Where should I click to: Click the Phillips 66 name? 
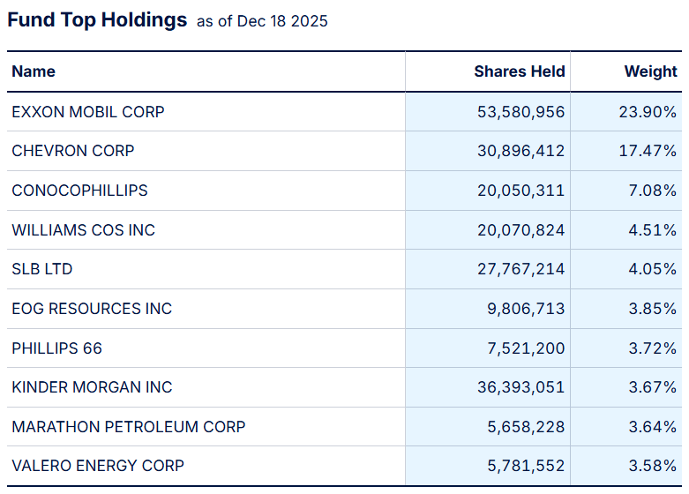[56, 348]
